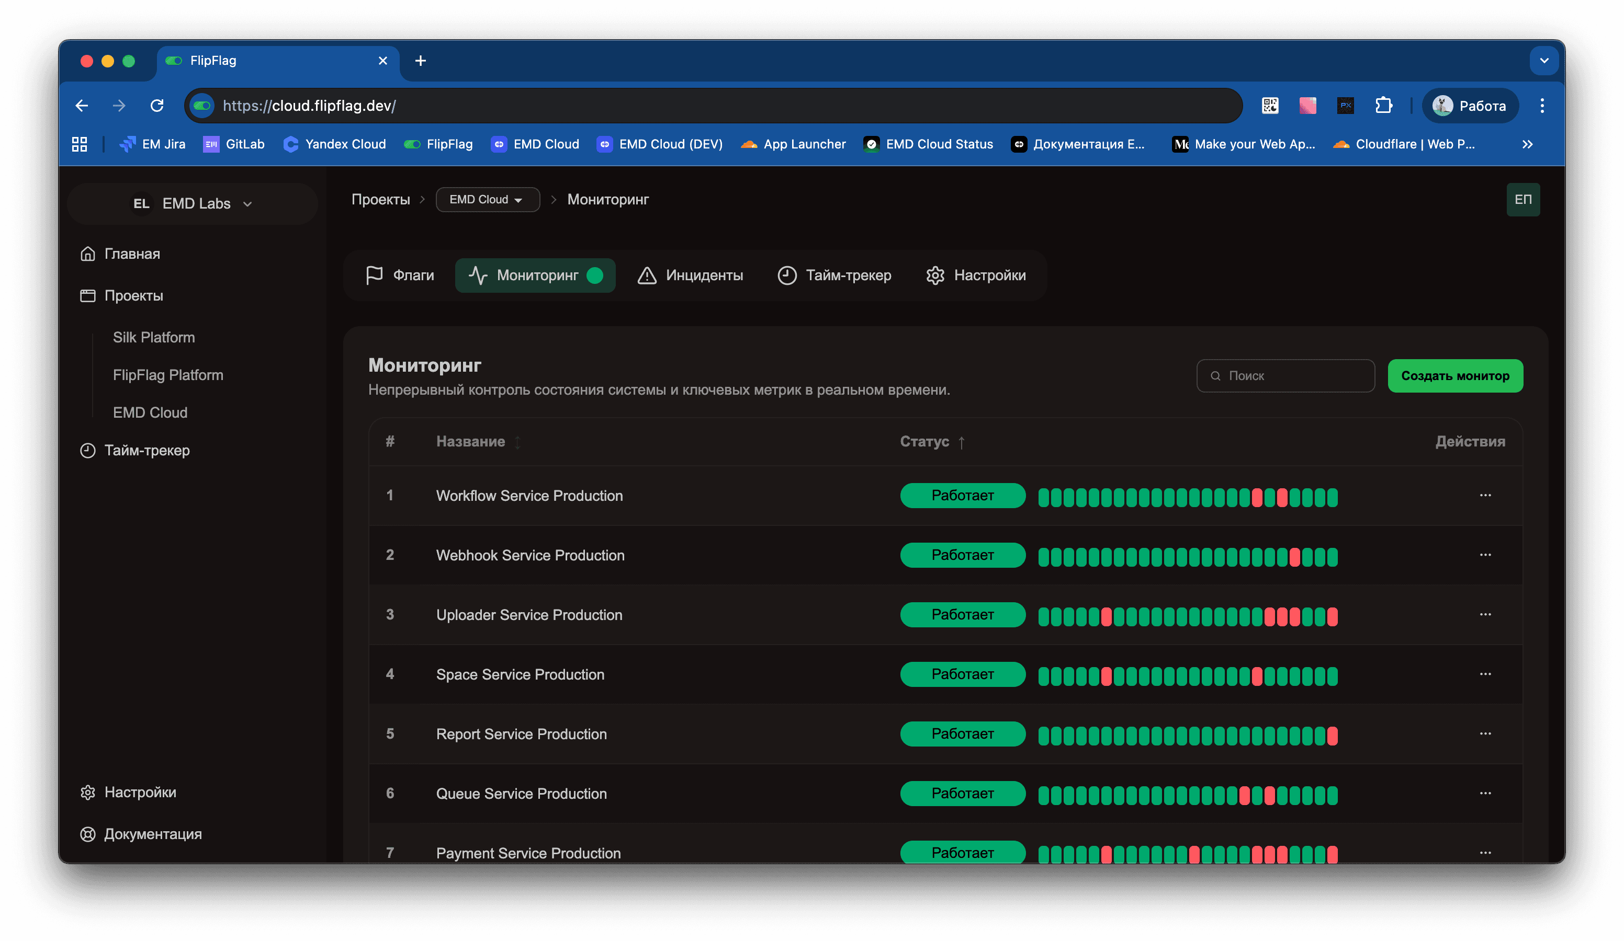The image size is (1624, 941).
Task: Open the Тайм-трекер clock icon in the sidebar
Action: coord(88,450)
